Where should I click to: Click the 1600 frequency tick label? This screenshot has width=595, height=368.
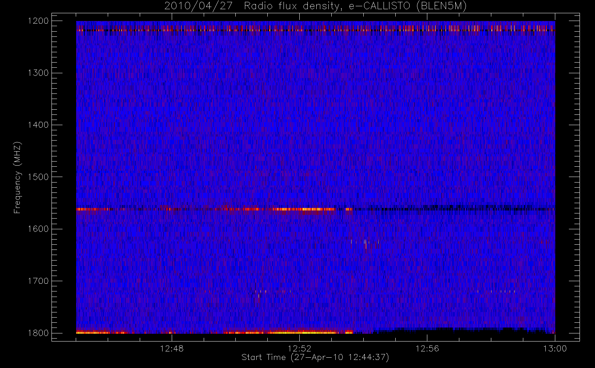(38, 229)
